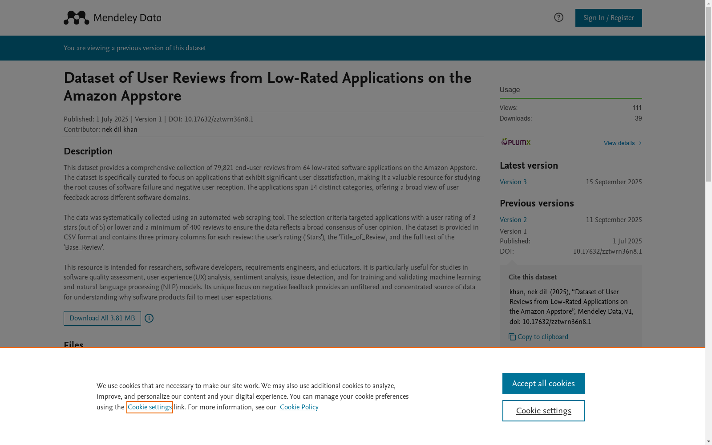
Task: Download All 3.81 MB files
Action: (102, 318)
